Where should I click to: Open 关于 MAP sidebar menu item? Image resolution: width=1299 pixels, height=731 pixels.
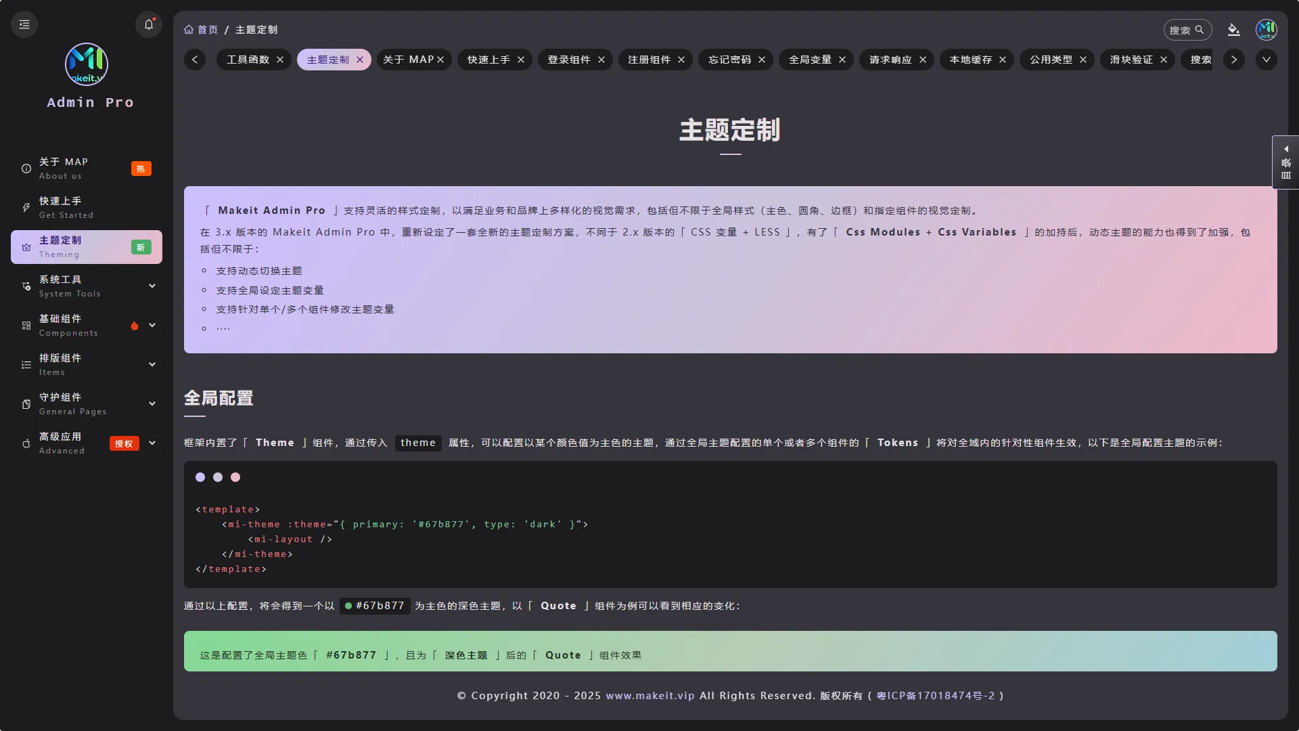87,169
